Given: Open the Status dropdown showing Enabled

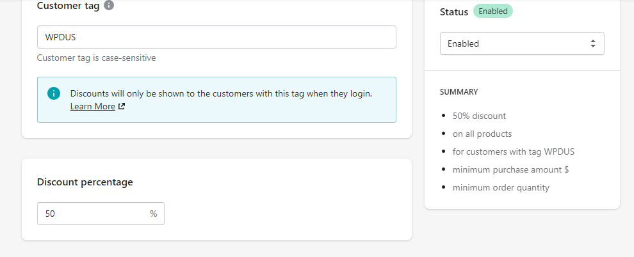Looking at the screenshot, I should (521, 44).
